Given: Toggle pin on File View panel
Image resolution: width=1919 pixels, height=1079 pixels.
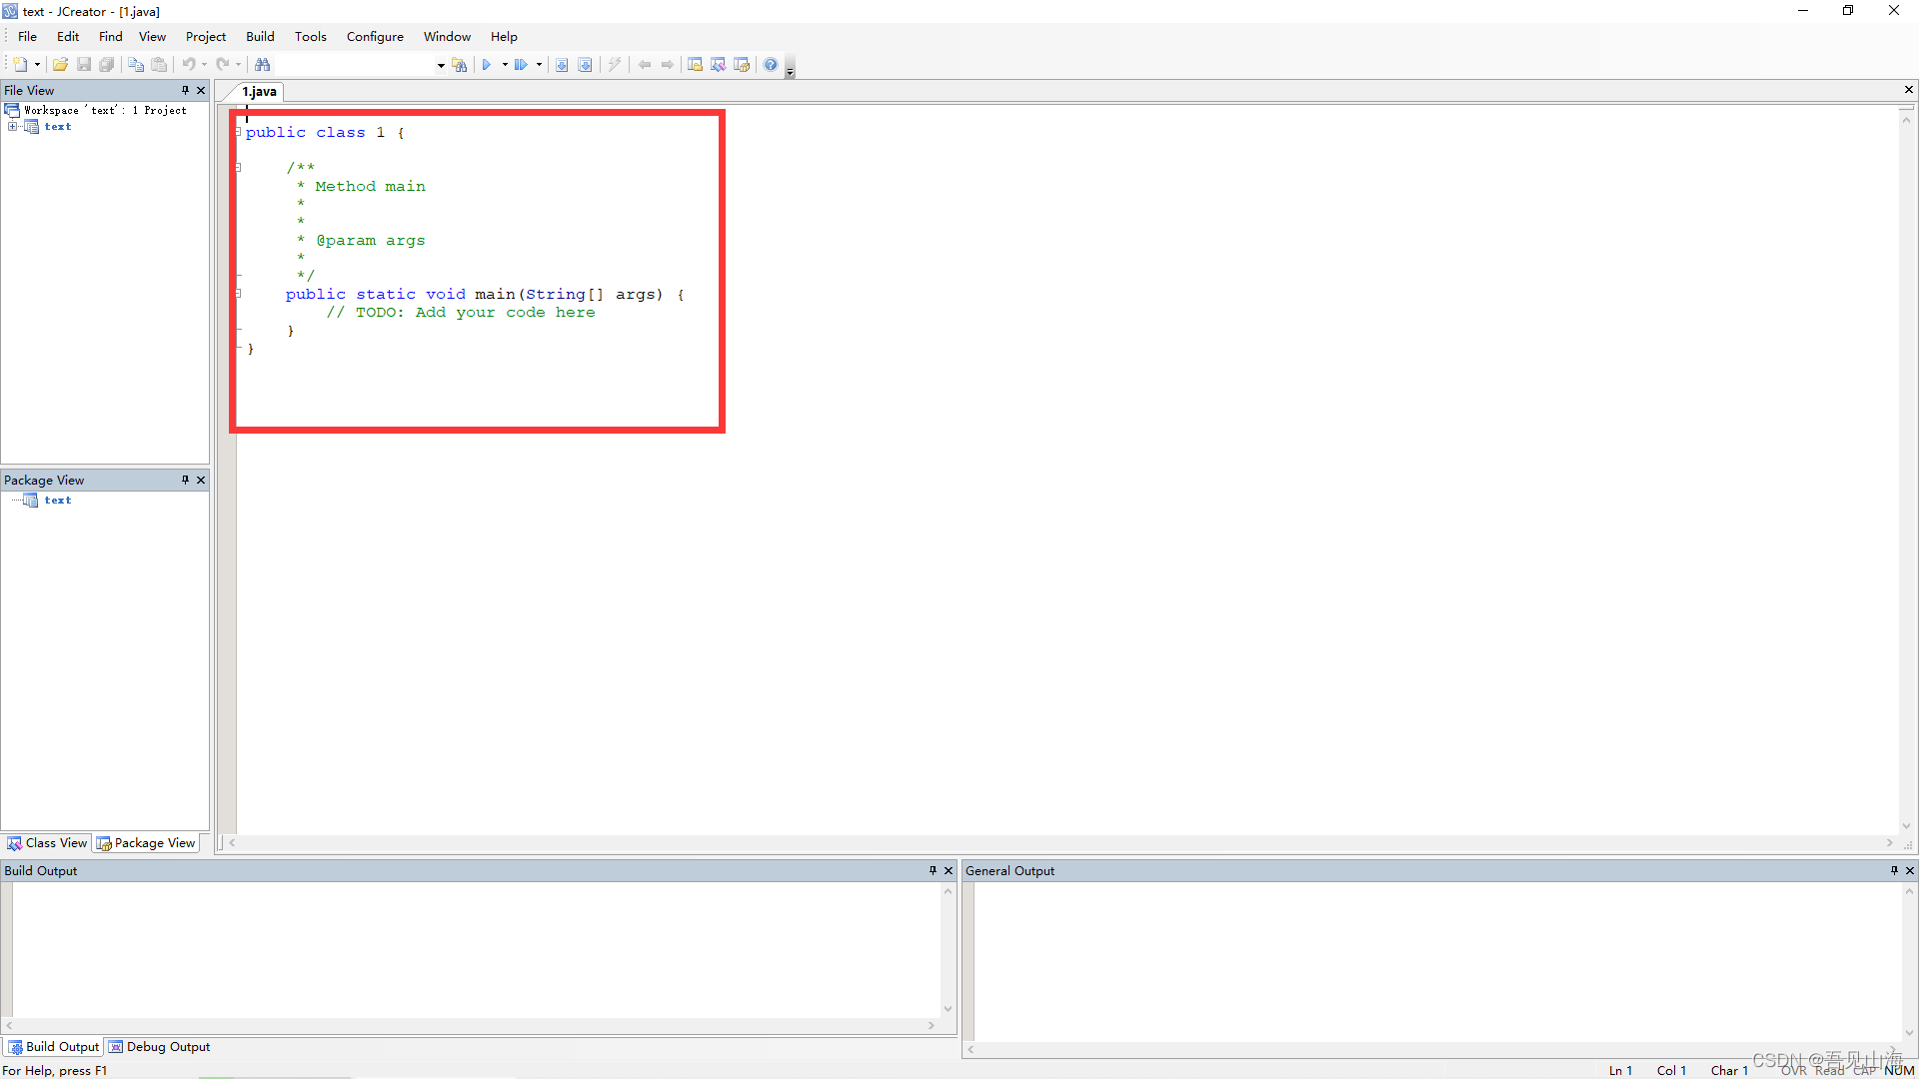Looking at the screenshot, I should [185, 90].
